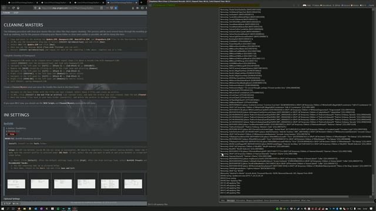
Task: Open the browser home page
Action: tap(18, 8)
